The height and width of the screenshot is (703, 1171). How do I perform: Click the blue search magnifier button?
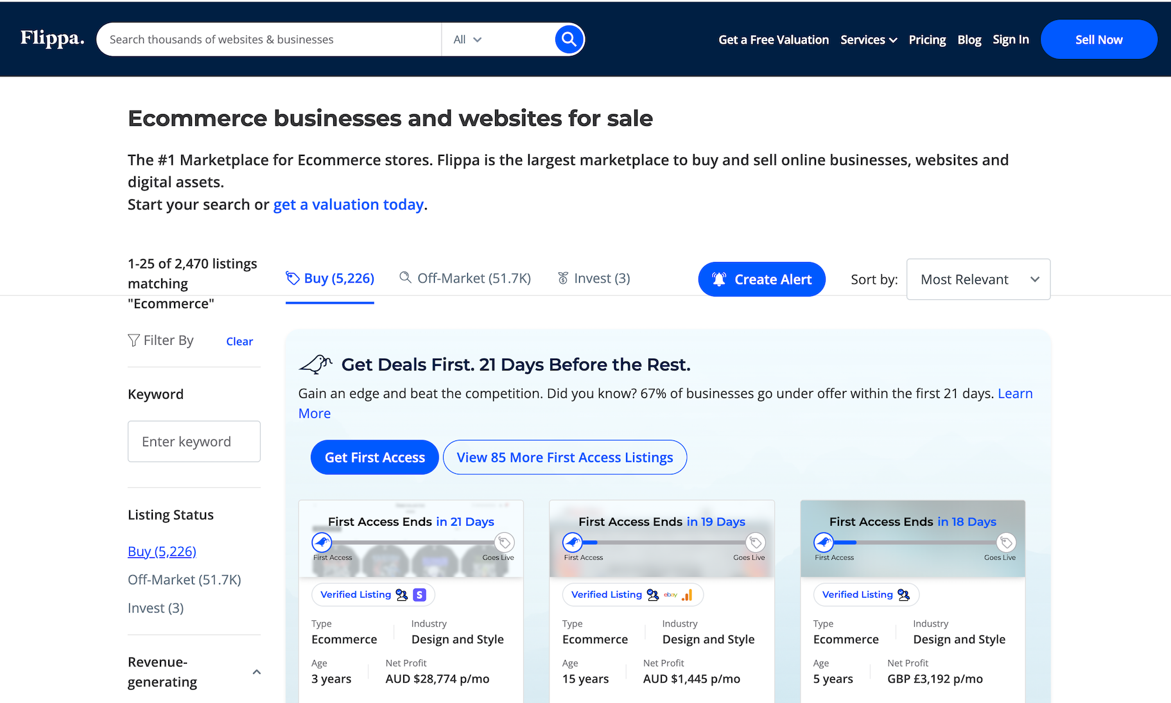[x=569, y=39]
